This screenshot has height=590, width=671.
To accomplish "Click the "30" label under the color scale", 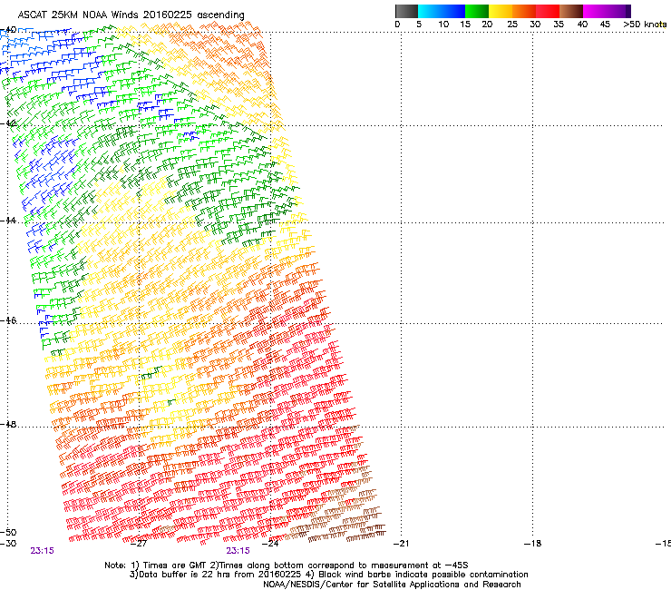I will [535, 24].
